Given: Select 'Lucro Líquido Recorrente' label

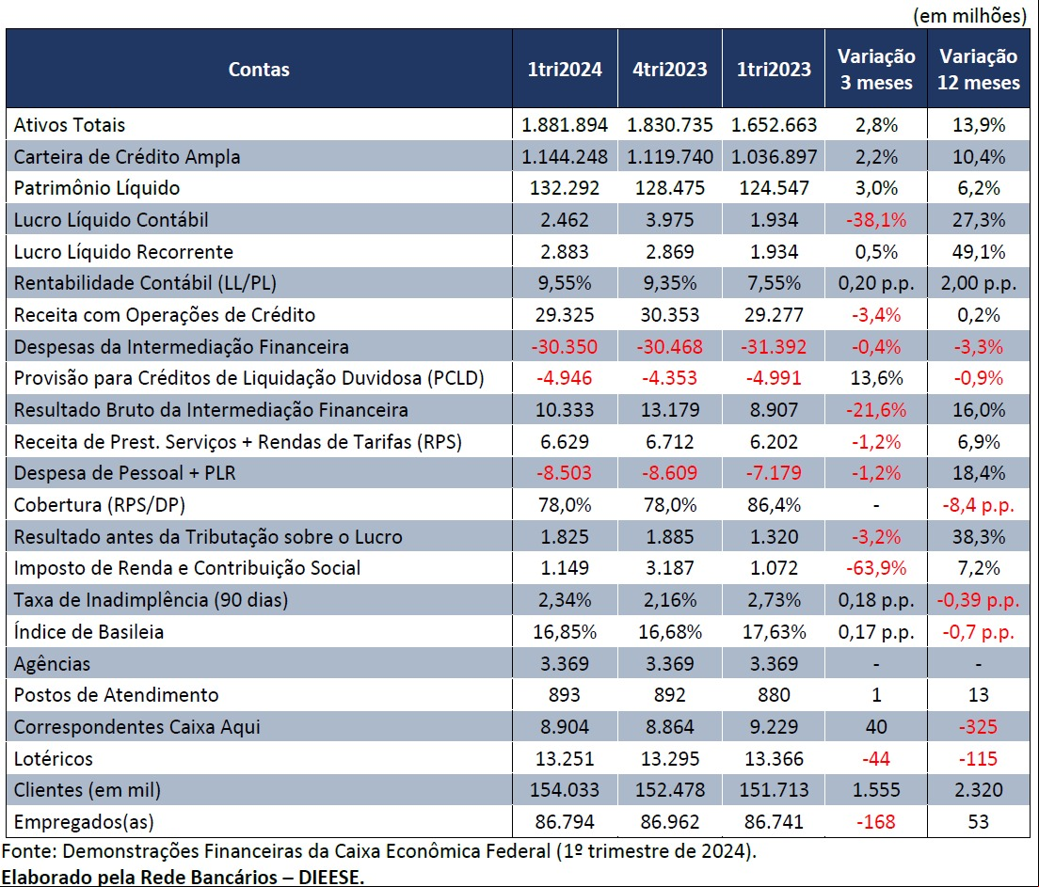Looking at the screenshot, I should tap(123, 252).
